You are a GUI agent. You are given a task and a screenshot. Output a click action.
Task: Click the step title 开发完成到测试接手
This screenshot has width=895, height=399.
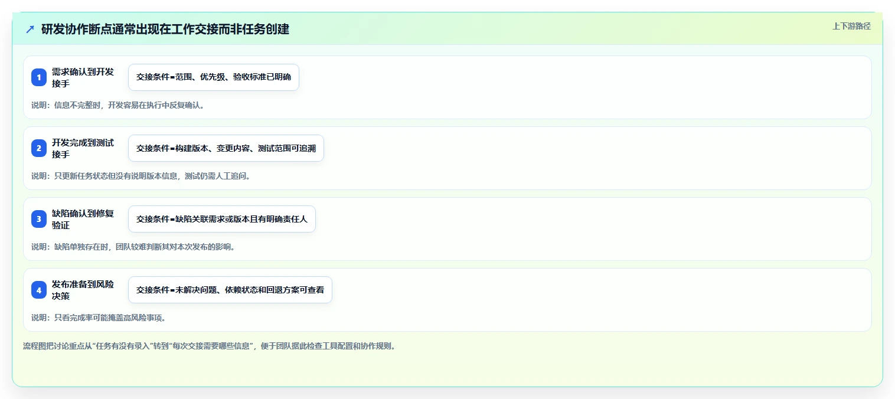83,148
